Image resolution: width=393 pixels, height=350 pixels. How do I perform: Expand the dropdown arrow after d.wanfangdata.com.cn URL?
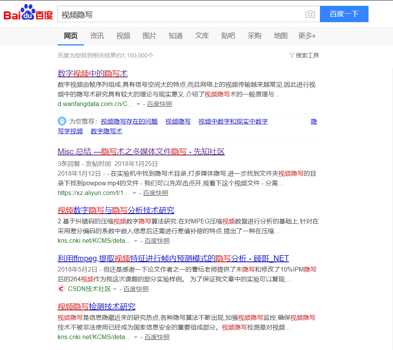click(x=138, y=104)
